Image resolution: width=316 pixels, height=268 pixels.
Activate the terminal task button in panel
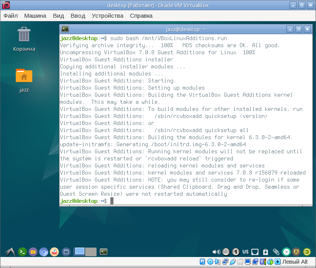pos(104,252)
